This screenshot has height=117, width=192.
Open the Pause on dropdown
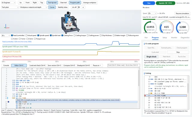(97, 66)
